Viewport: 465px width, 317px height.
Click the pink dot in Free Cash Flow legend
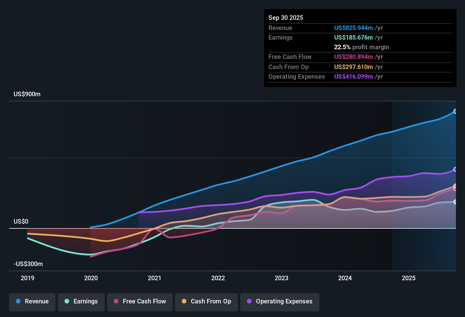point(116,301)
